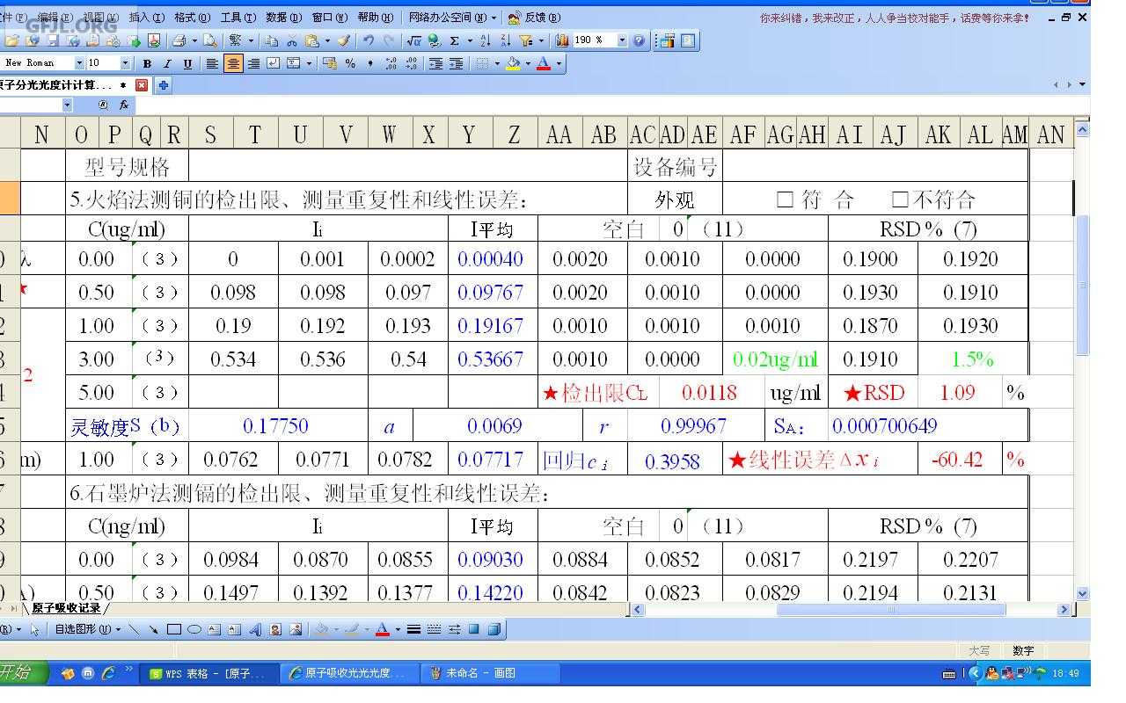Screen dimensions: 1126x703
Task: Check the 不符合 checkbox
Action: click(x=899, y=200)
